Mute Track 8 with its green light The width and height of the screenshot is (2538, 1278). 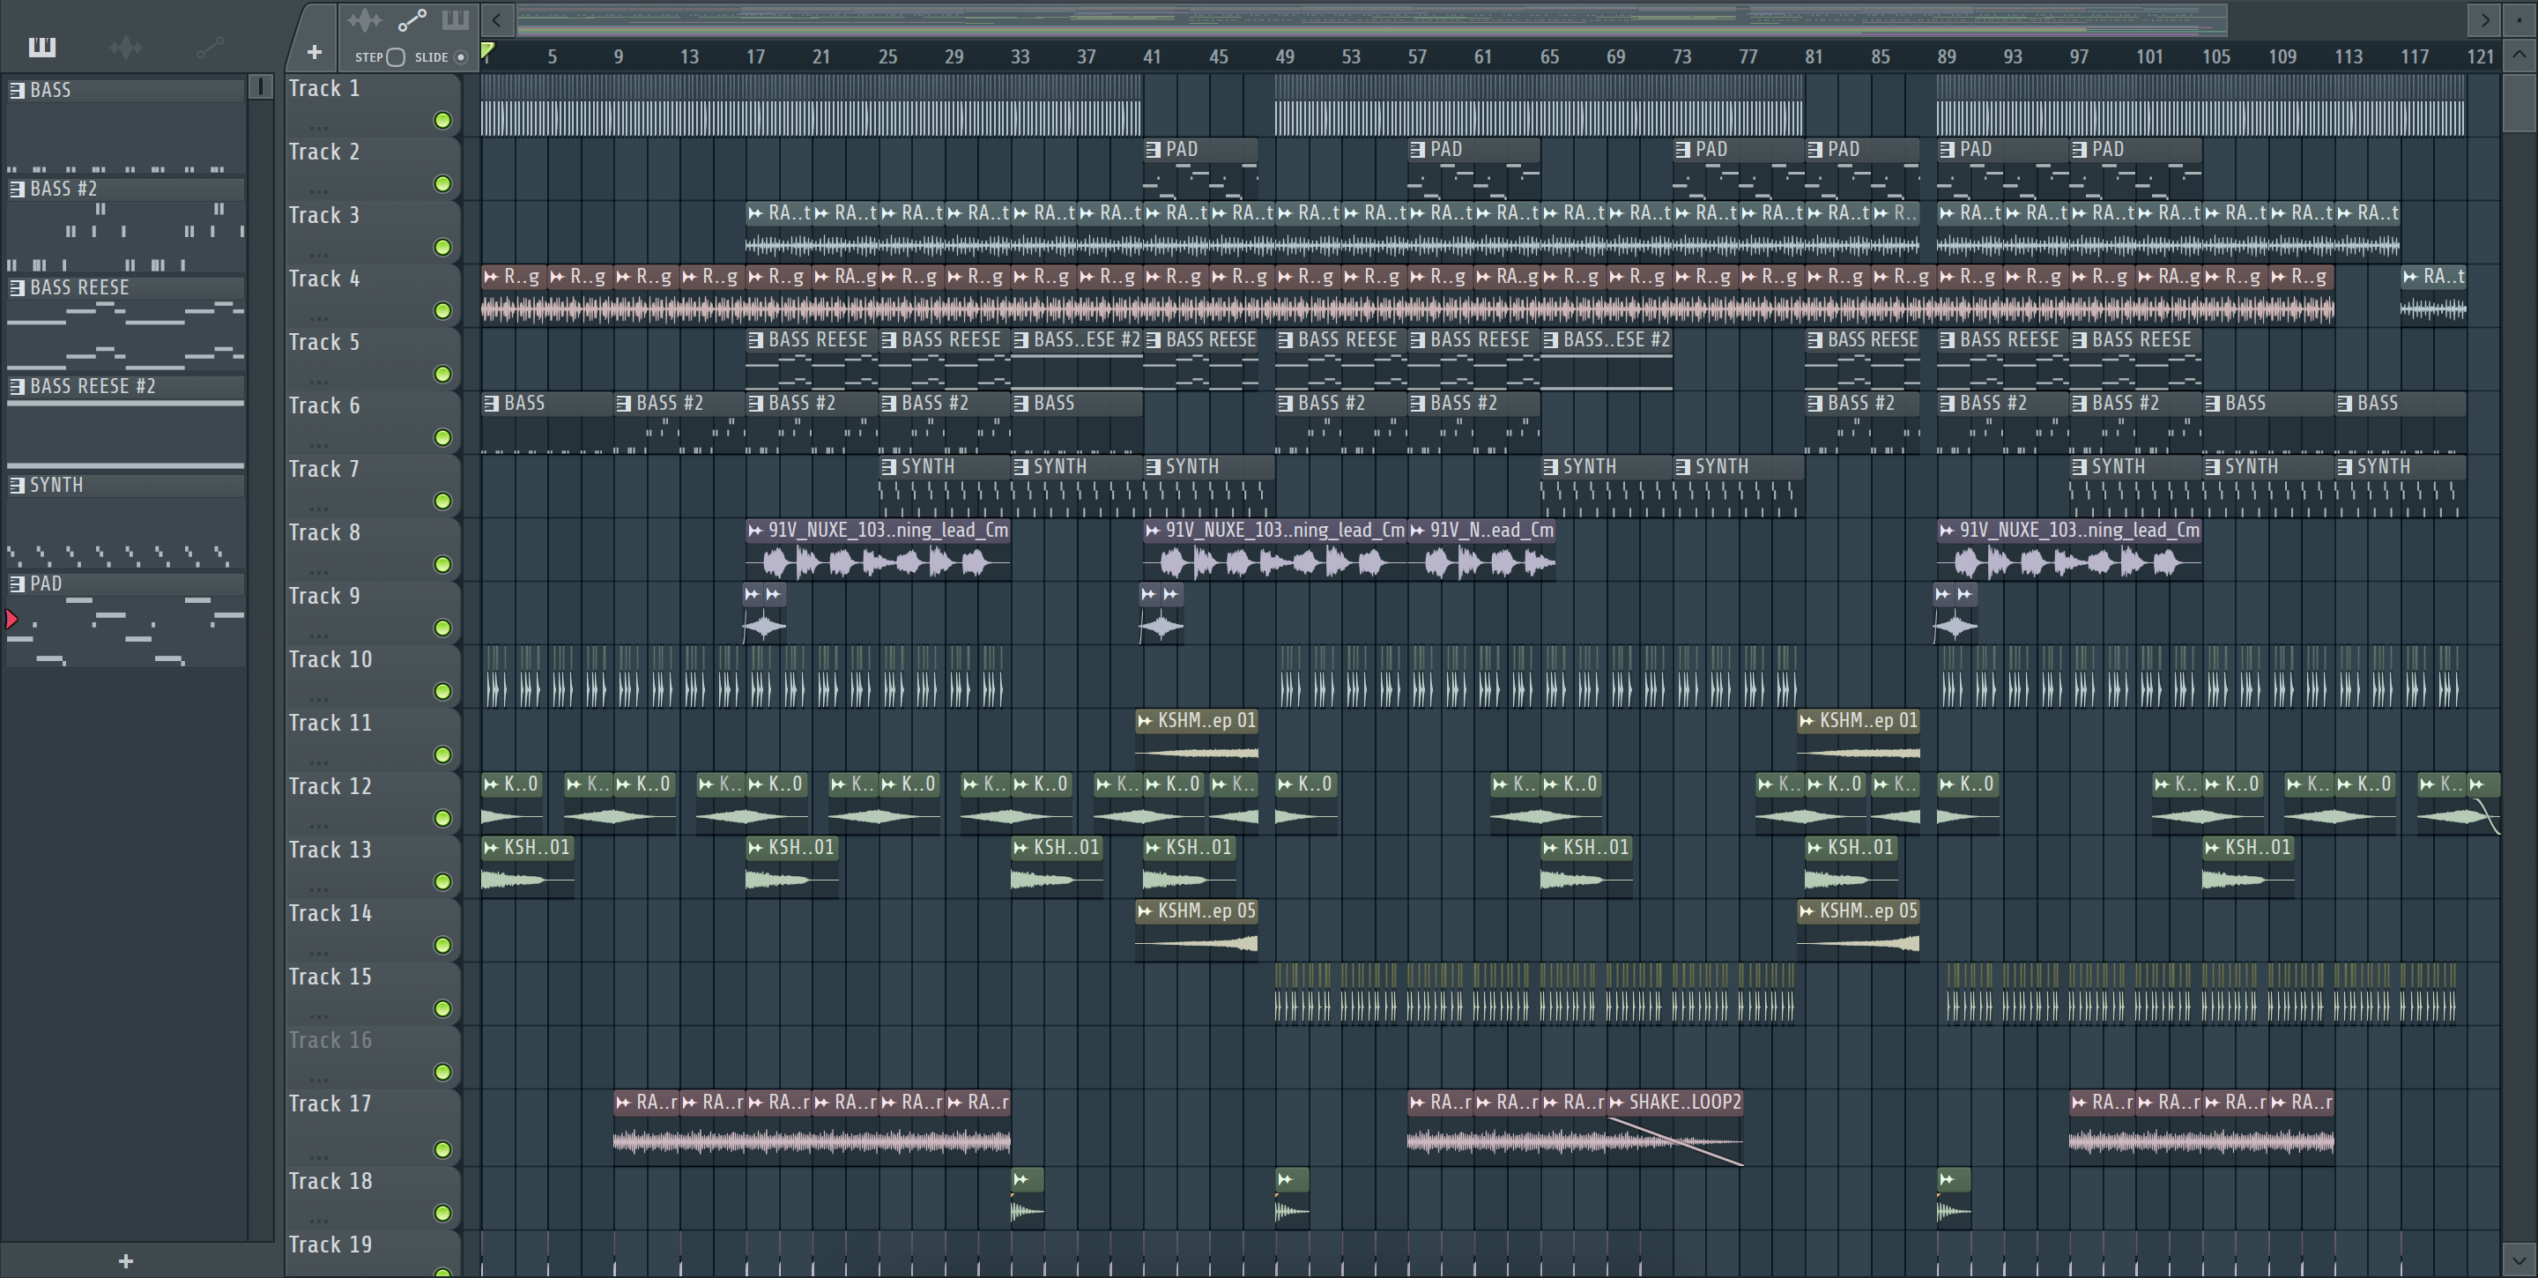coord(442,565)
